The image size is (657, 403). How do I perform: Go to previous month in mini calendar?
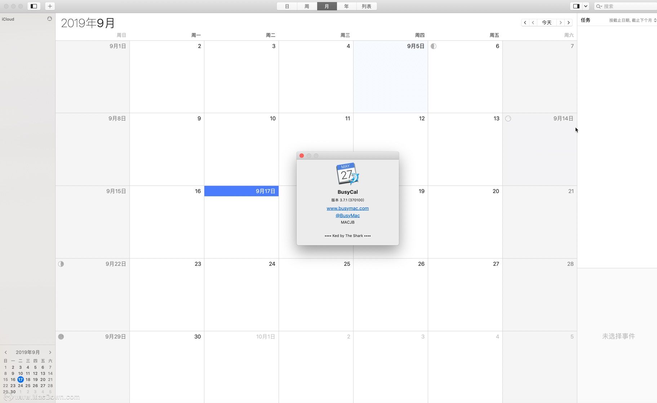(6, 352)
